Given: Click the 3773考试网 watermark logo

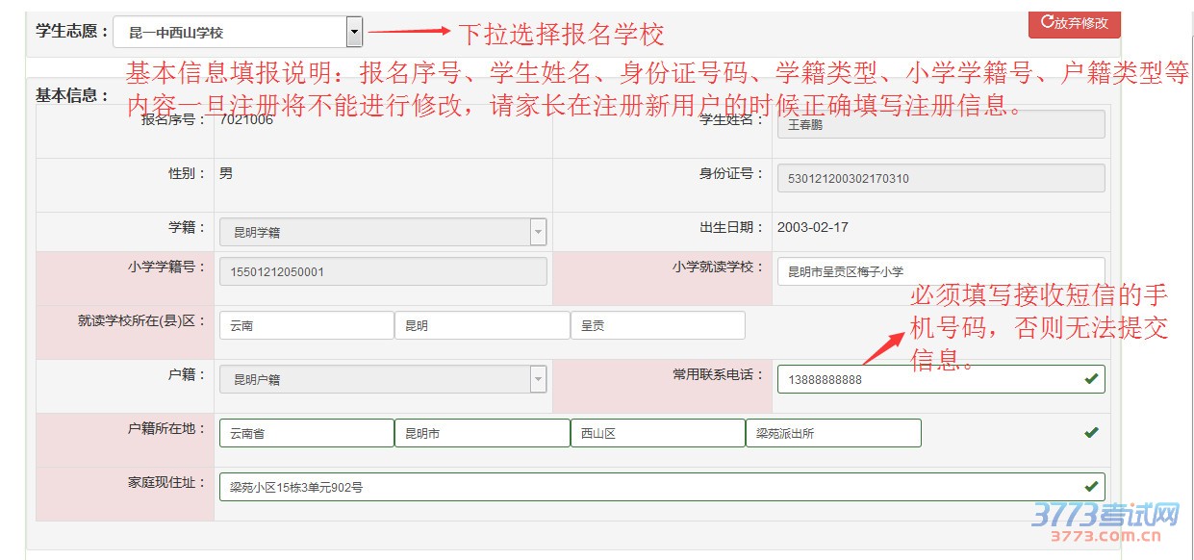Looking at the screenshot, I should point(1106,520).
